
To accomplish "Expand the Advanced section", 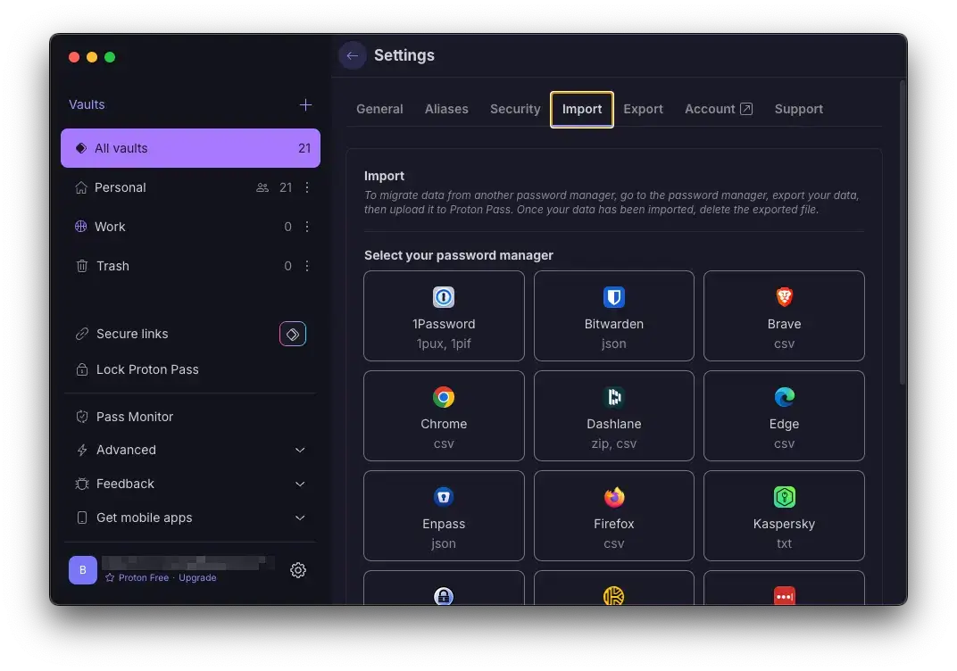I will tap(126, 450).
